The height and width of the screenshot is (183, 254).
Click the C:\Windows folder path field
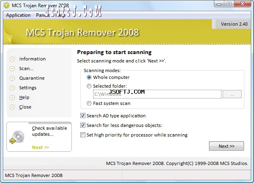tap(157, 94)
